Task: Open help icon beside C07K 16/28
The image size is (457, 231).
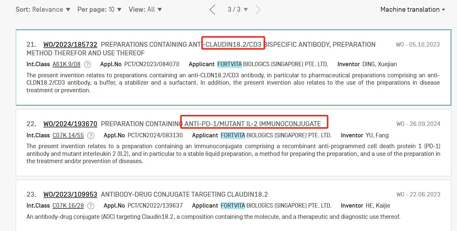Action: [x=91, y=206]
